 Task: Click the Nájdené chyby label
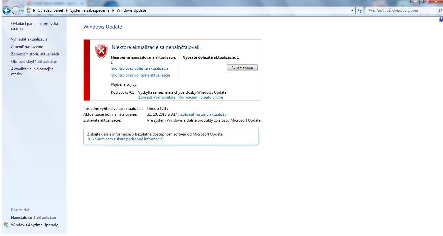124,84
